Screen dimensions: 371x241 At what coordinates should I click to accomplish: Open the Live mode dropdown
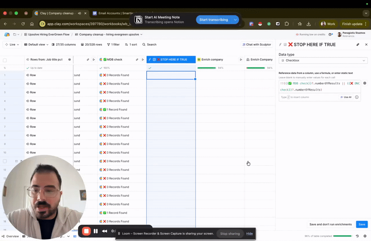point(12,45)
